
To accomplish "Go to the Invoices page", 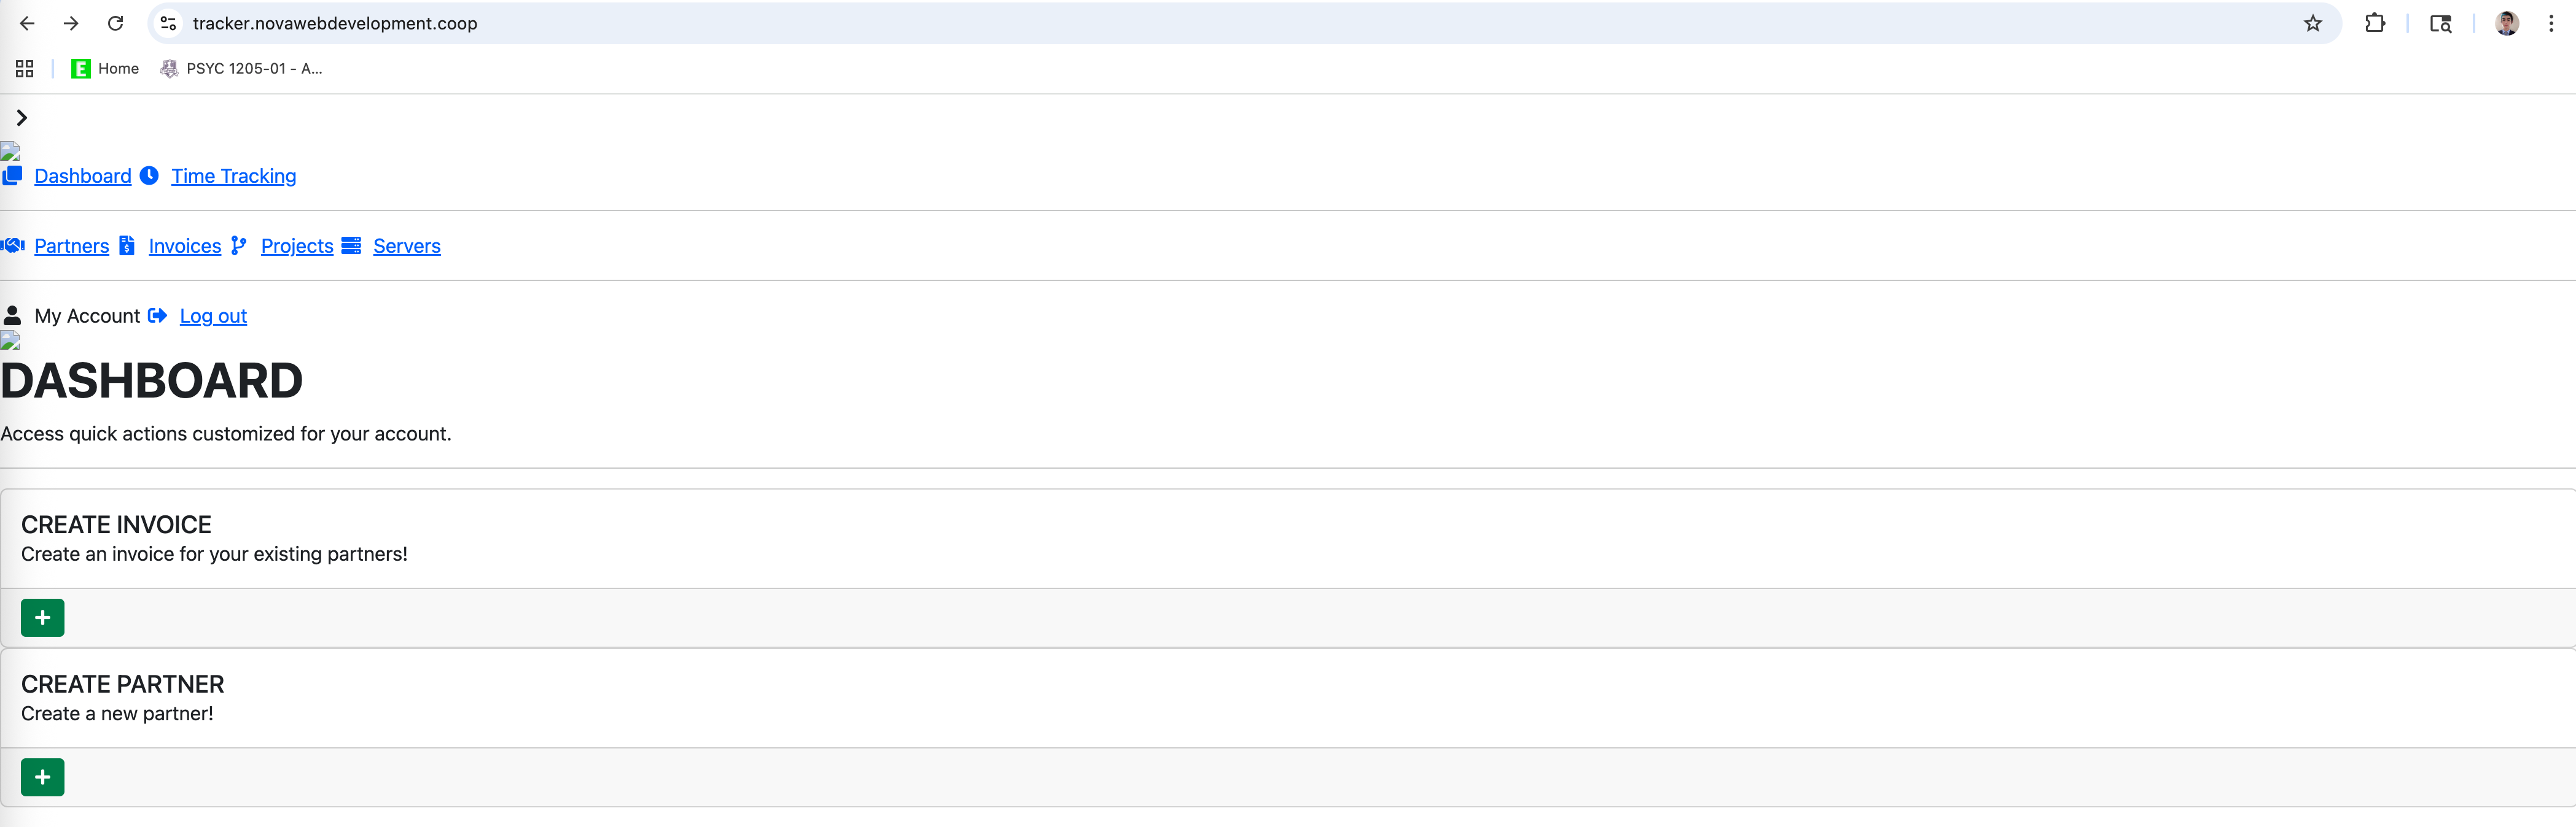I will coord(185,247).
